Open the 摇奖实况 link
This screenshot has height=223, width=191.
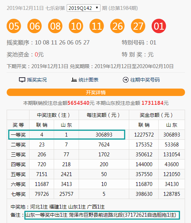pos(37,80)
